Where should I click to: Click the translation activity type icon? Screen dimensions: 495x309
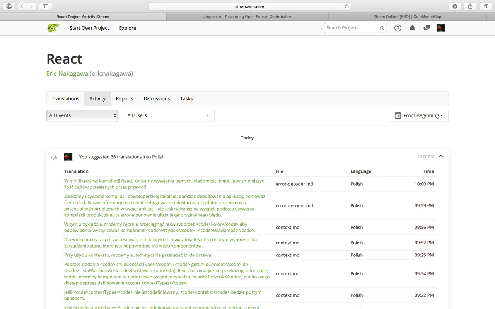[x=54, y=157]
